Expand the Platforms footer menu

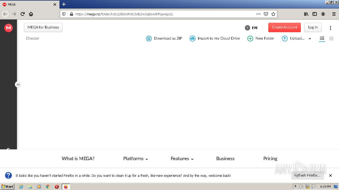(136, 159)
